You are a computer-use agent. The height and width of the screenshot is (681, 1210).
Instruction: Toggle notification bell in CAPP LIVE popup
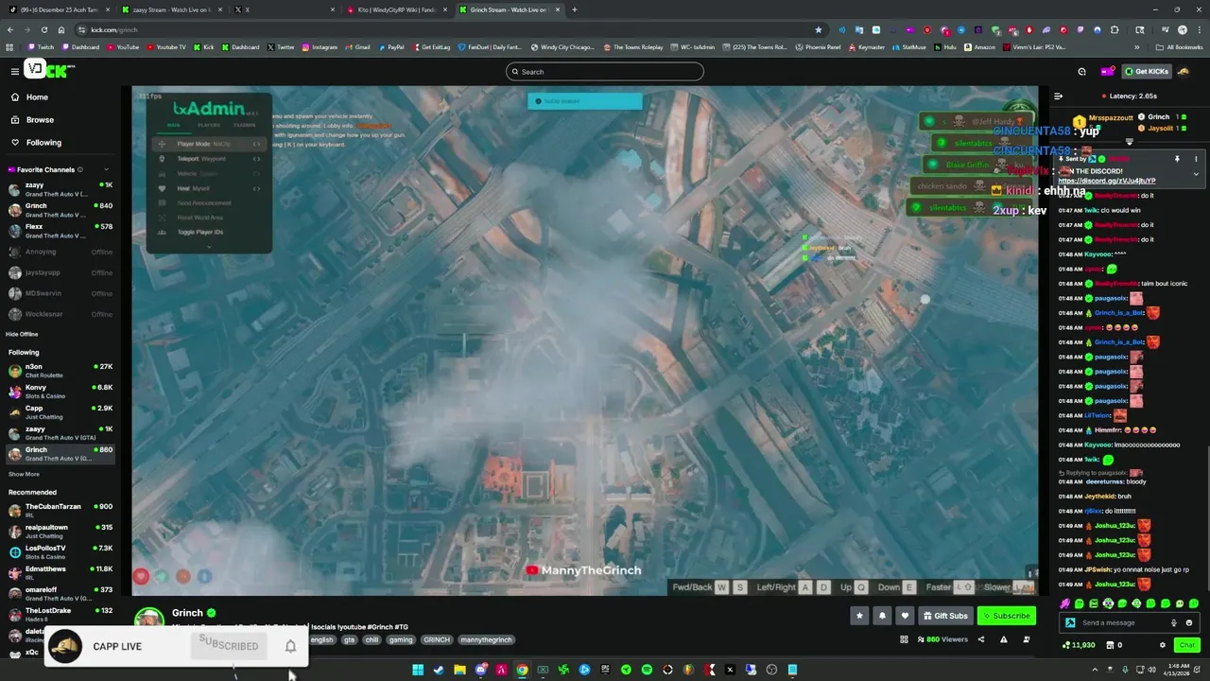[x=290, y=646]
